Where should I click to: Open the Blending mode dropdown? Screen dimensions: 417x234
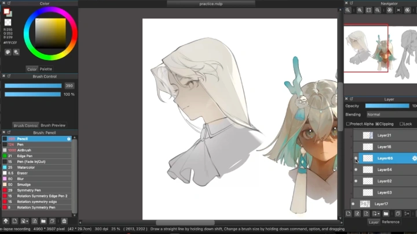[x=391, y=114]
